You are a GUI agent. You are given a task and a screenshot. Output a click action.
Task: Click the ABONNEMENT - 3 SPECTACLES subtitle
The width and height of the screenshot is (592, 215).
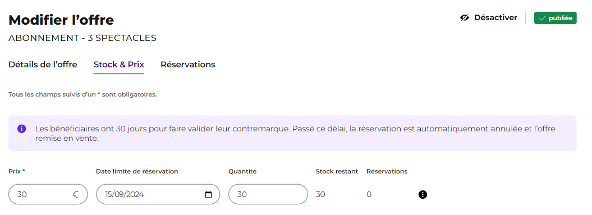pos(82,38)
